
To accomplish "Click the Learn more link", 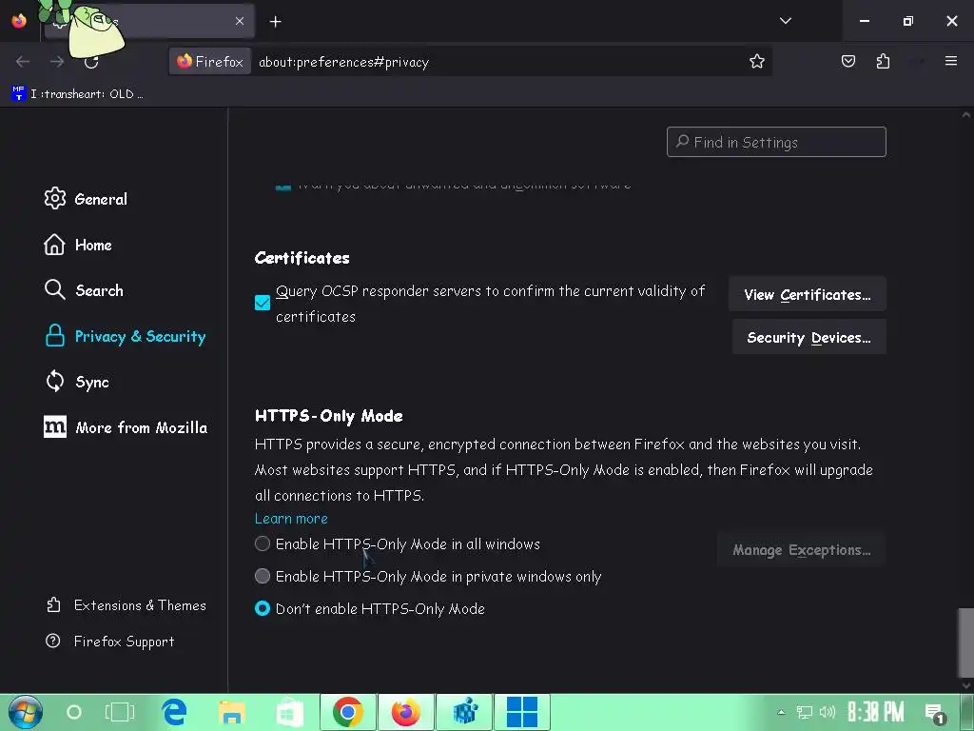I will (291, 519).
